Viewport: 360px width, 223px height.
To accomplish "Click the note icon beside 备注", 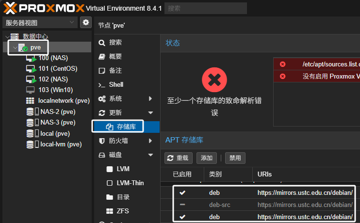I will [102, 71].
